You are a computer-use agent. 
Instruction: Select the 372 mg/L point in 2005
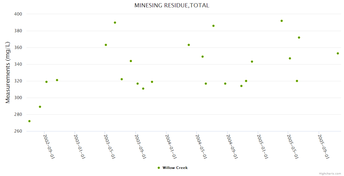[299, 38]
